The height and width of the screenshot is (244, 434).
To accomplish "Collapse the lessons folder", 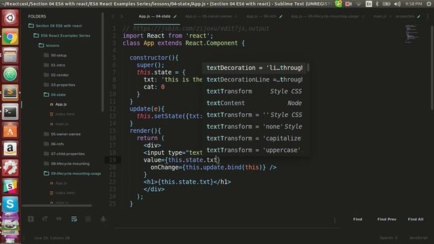I will tap(49, 45).
